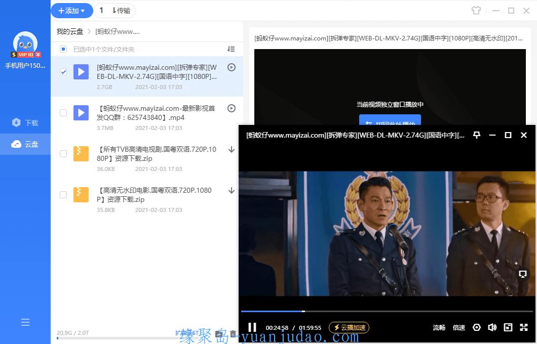Click the share icon next to trash
Viewport: 537px width, 344px height.
click(x=219, y=333)
